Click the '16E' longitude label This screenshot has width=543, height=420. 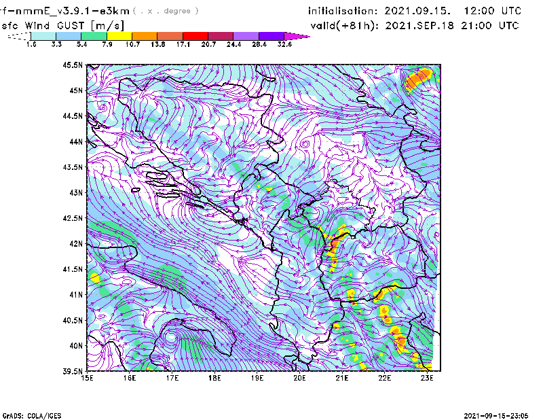pyautogui.click(x=130, y=378)
